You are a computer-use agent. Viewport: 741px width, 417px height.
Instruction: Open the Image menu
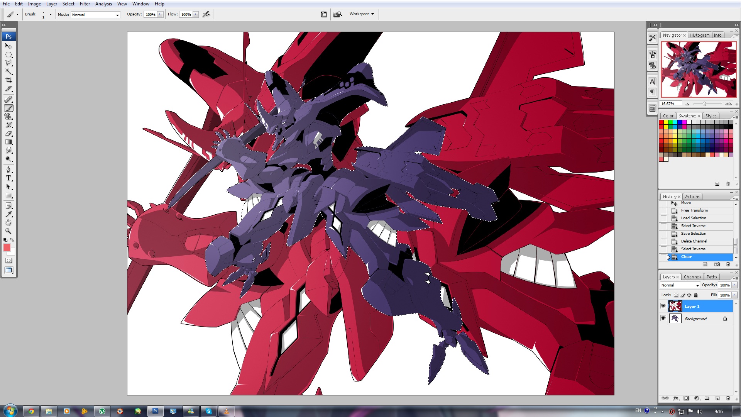pos(34,4)
